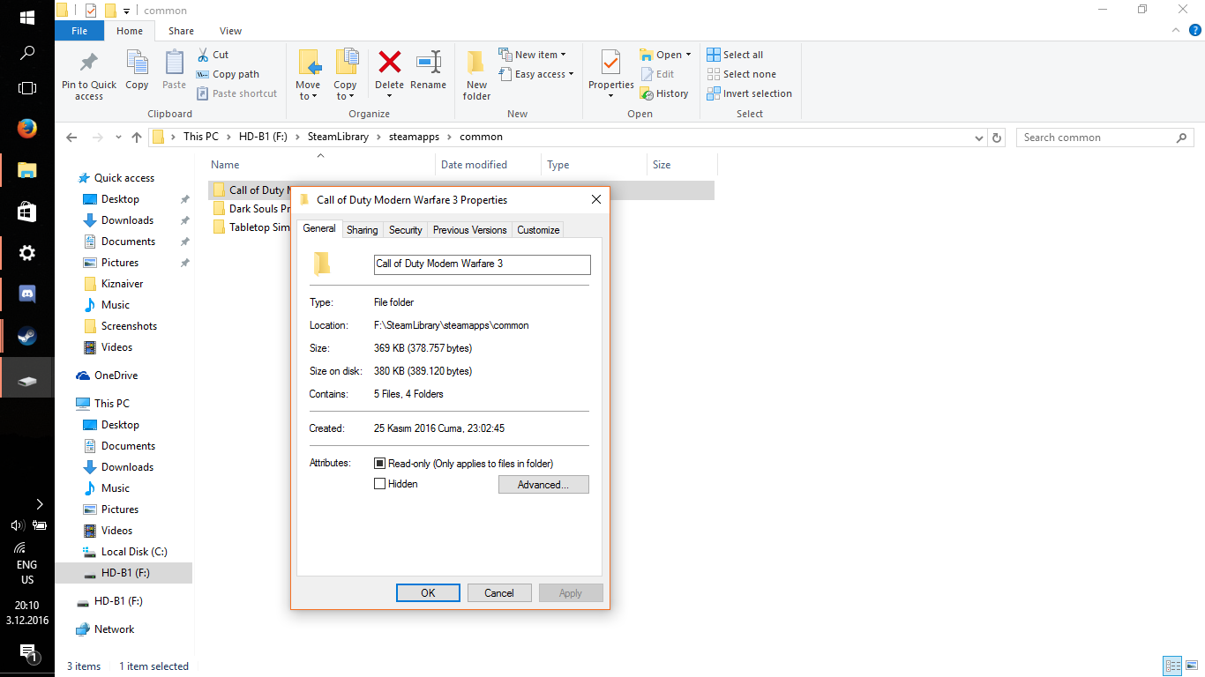Image resolution: width=1205 pixels, height=677 pixels.
Task: Show hidden tray icons chevron
Action: 39,504
